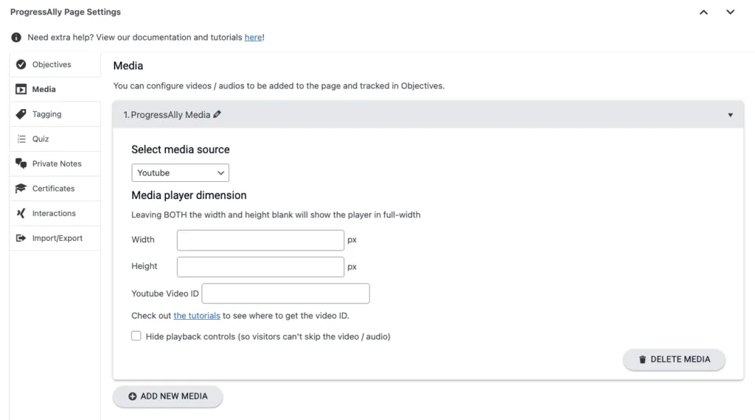Open the documentation here link

(x=253, y=38)
